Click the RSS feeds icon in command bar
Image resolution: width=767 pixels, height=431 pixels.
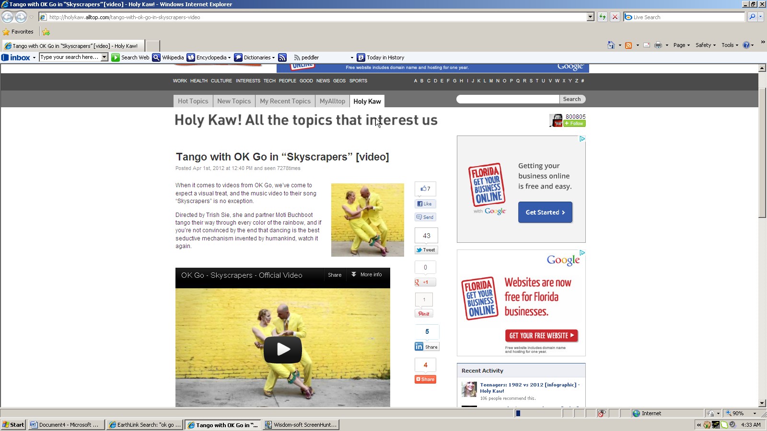pyautogui.click(x=628, y=45)
